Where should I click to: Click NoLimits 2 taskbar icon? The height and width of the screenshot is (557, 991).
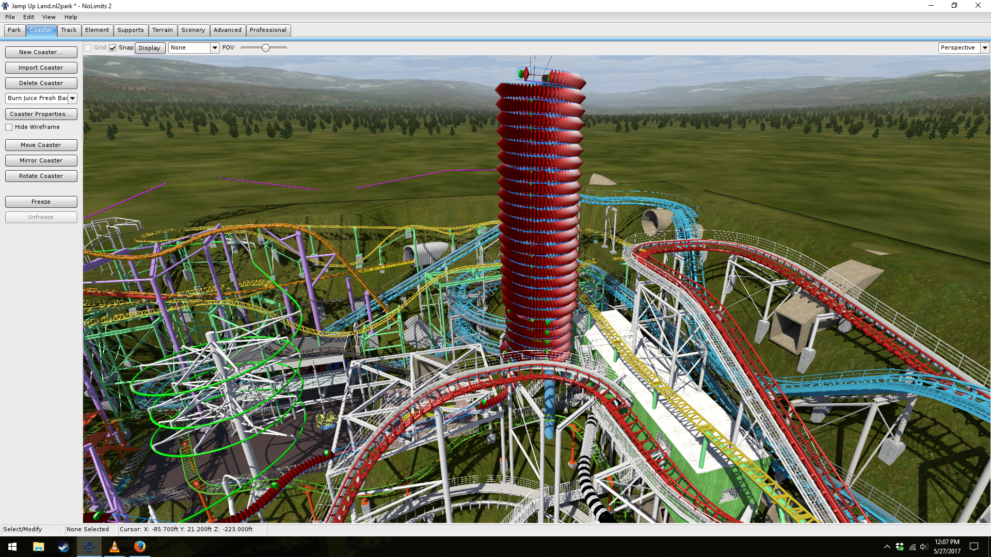(x=89, y=547)
